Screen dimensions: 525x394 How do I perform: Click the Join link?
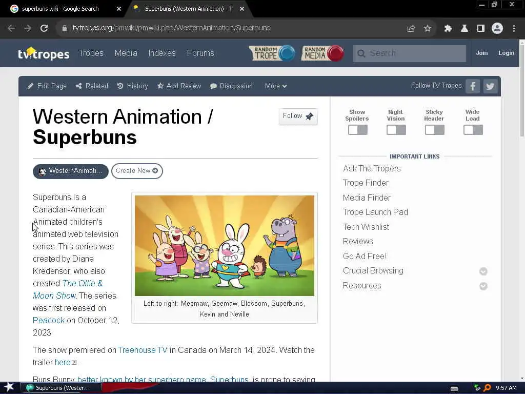click(482, 53)
